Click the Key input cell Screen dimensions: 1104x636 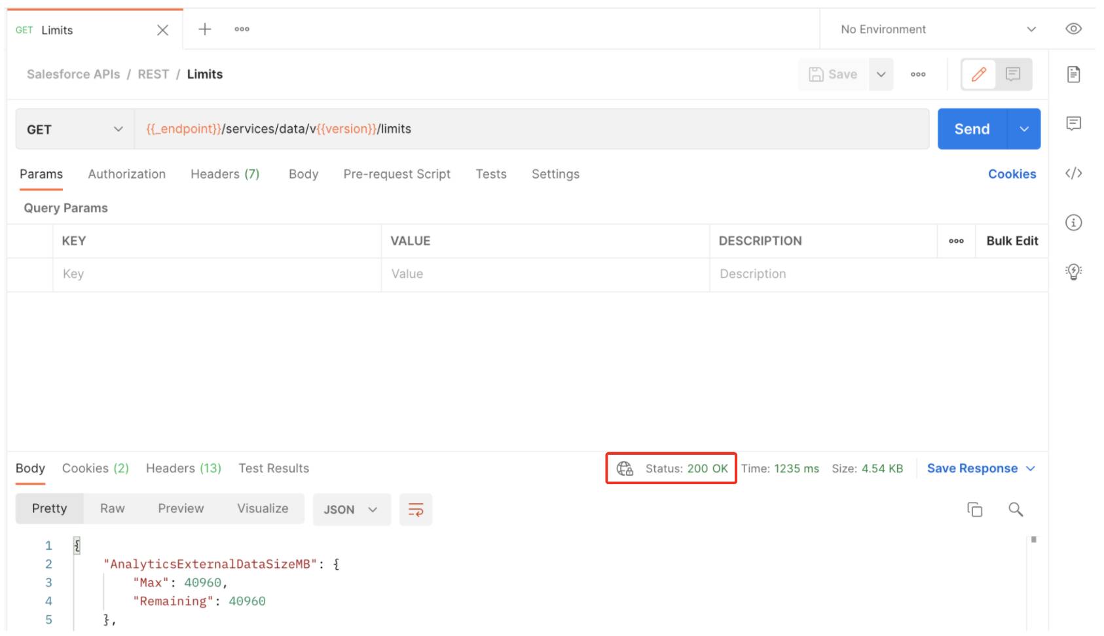(217, 274)
